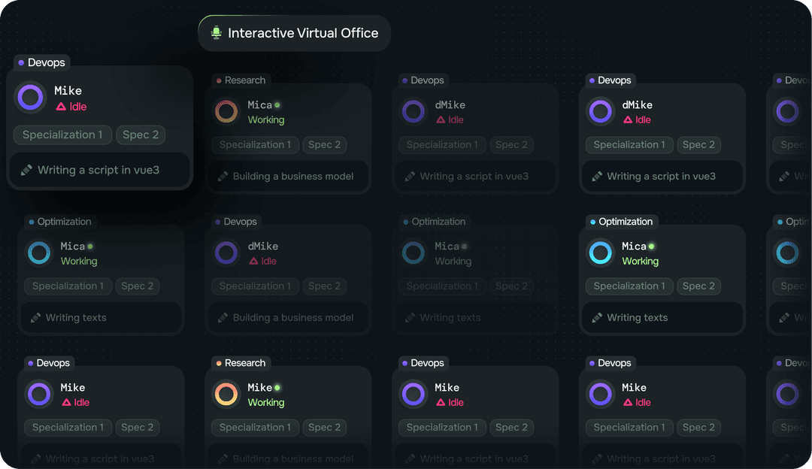Click the green office chair icon in the header

[x=216, y=32]
